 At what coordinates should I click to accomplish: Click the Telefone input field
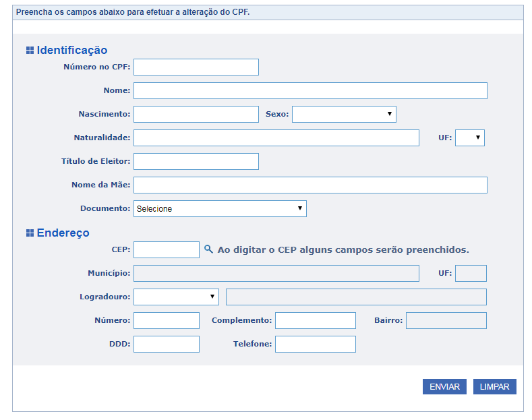pyautogui.click(x=315, y=344)
